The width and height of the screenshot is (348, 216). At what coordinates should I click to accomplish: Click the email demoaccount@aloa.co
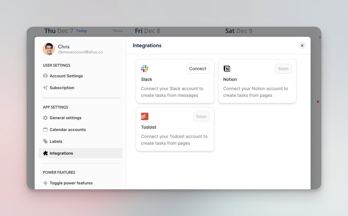point(80,52)
